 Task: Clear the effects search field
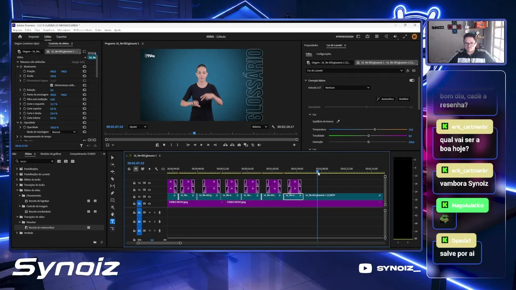tap(52, 162)
